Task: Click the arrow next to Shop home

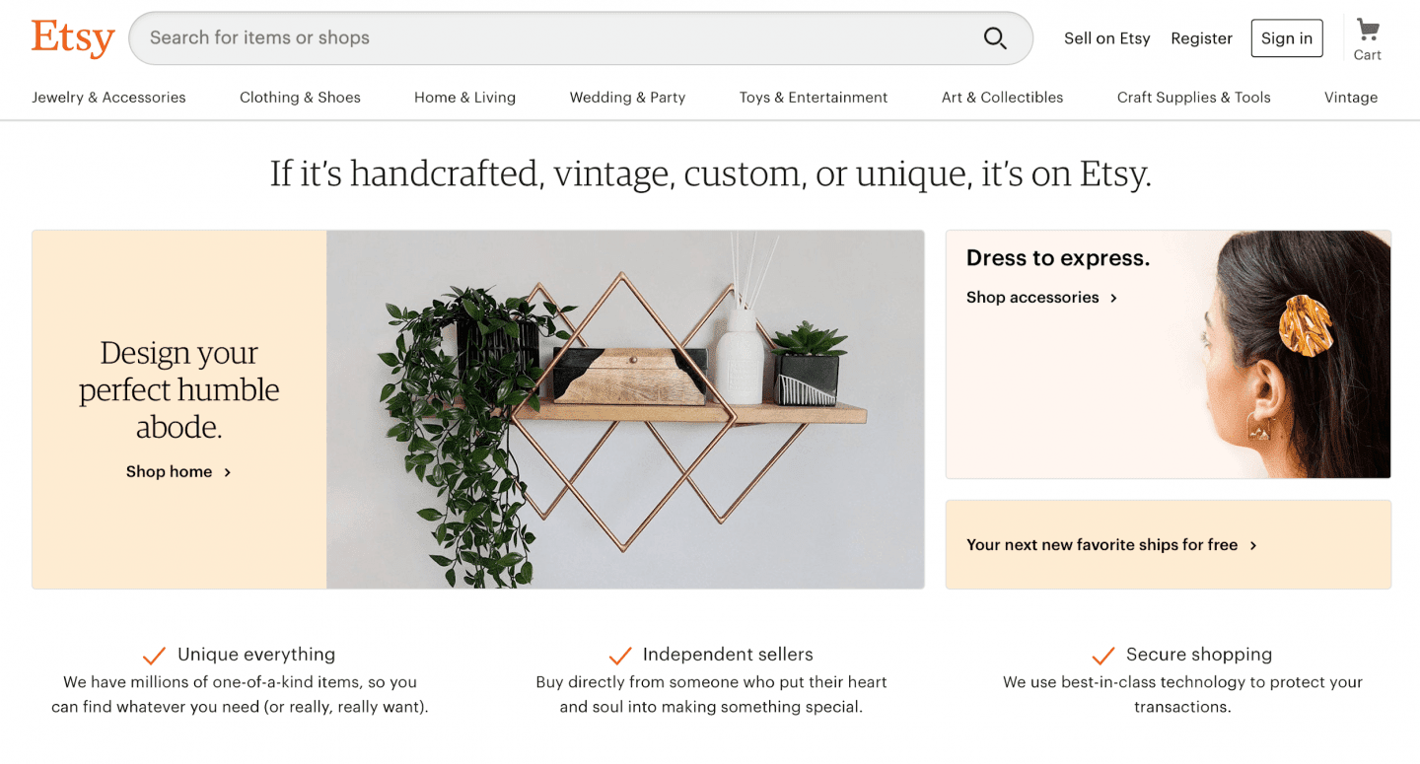Action: pos(228,472)
